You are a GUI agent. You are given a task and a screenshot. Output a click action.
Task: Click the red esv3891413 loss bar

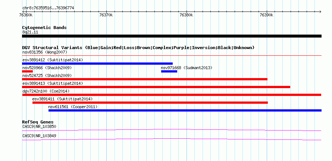coord(156,87)
